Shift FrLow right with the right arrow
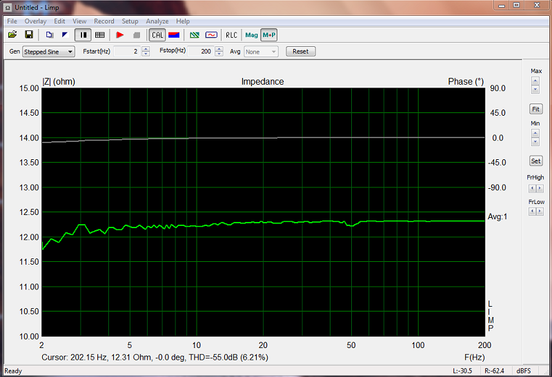This screenshot has height=377, width=552. (x=540, y=212)
